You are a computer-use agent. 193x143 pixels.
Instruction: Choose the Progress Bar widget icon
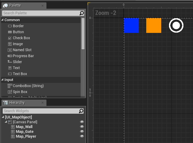pyautogui.click(x=10, y=56)
